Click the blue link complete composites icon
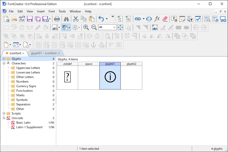Viewport: 228px width, 152px height. click(x=138, y=19)
